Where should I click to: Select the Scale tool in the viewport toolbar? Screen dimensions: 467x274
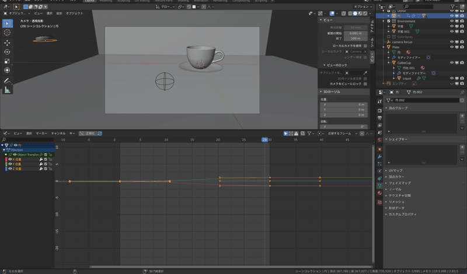pyautogui.click(x=7, y=61)
